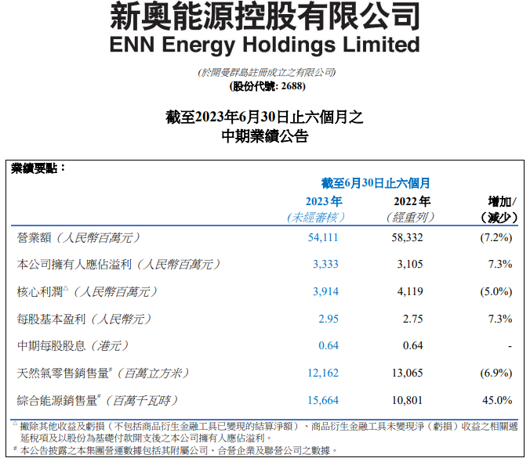Click the Chinese company name 新奧能源控股有限公司
530x469 pixels.
coord(265,16)
